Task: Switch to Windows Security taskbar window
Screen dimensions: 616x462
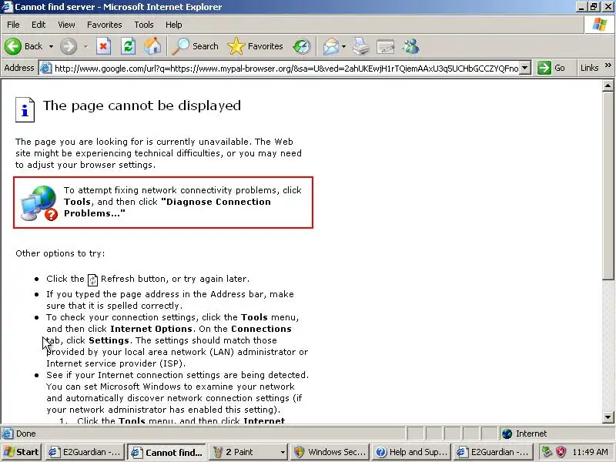Action: [x=330, y=452]
